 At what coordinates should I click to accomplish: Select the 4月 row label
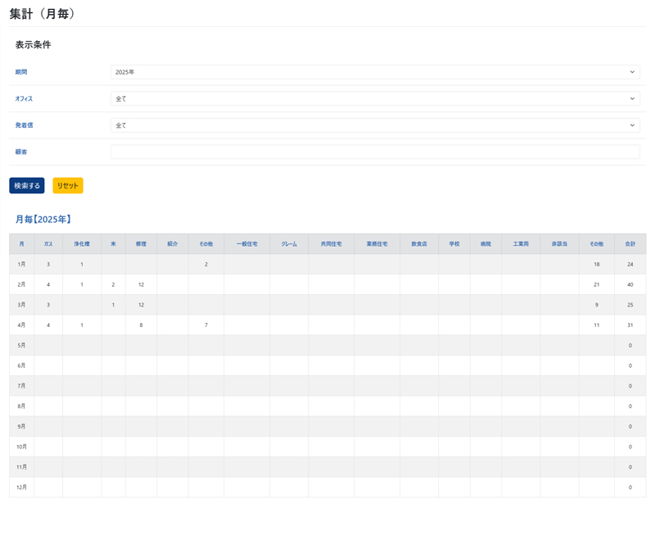tap(22, 325)
